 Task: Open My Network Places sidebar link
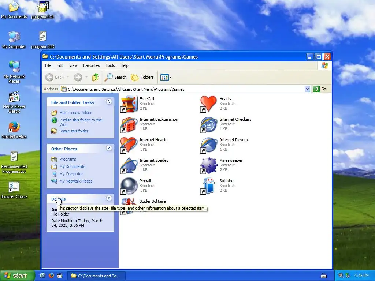(x=75, y=181)
